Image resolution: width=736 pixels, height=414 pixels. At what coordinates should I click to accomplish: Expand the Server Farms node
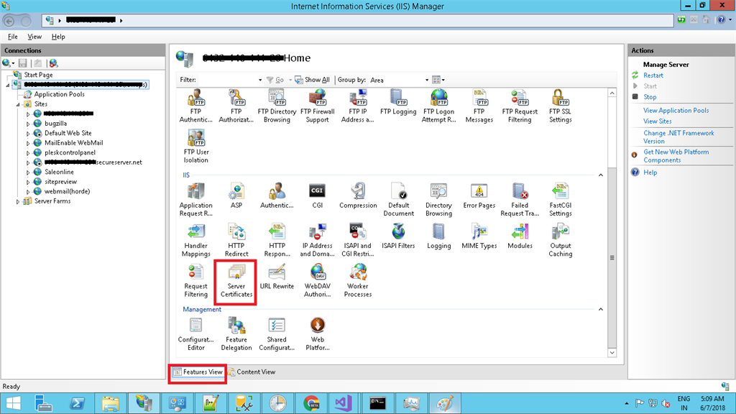click(x=18, y=202)
